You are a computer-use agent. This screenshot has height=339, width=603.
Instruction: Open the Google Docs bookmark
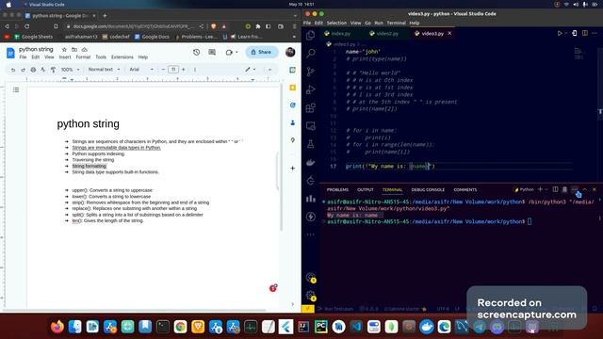pos(152,37)
